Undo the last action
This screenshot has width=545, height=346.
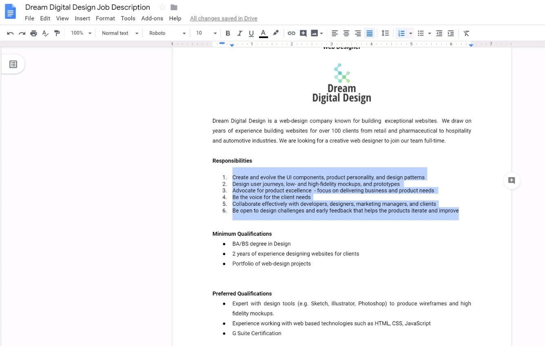[11, 33]
